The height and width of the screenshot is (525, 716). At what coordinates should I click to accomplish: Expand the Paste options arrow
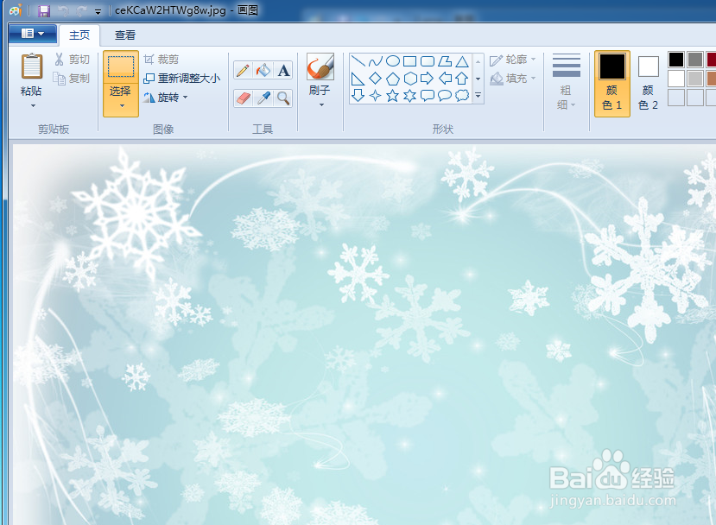point(33,106)
